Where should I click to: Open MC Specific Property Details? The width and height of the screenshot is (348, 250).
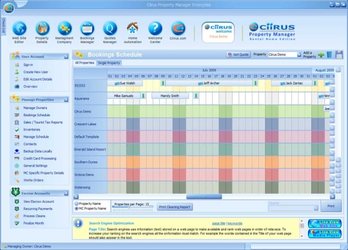pos(44,173)
